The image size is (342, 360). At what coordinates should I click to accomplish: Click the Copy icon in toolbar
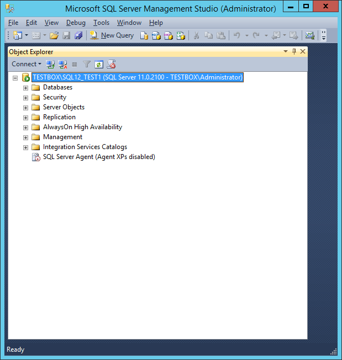coord(208,35)
